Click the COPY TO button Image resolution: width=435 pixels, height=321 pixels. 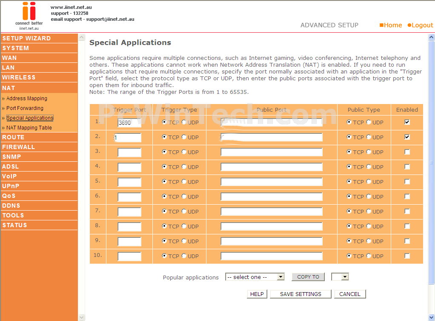click(308, 277)
